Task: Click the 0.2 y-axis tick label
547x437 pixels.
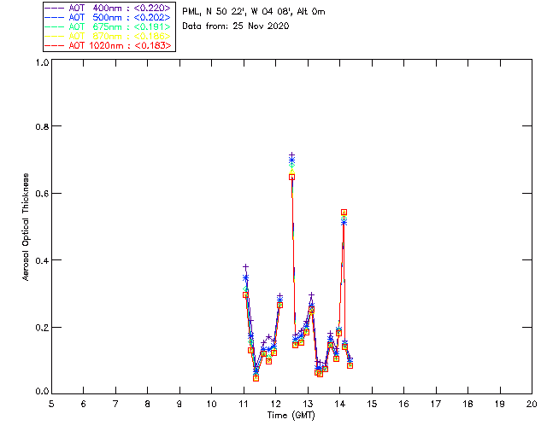Action: [42, 328]
